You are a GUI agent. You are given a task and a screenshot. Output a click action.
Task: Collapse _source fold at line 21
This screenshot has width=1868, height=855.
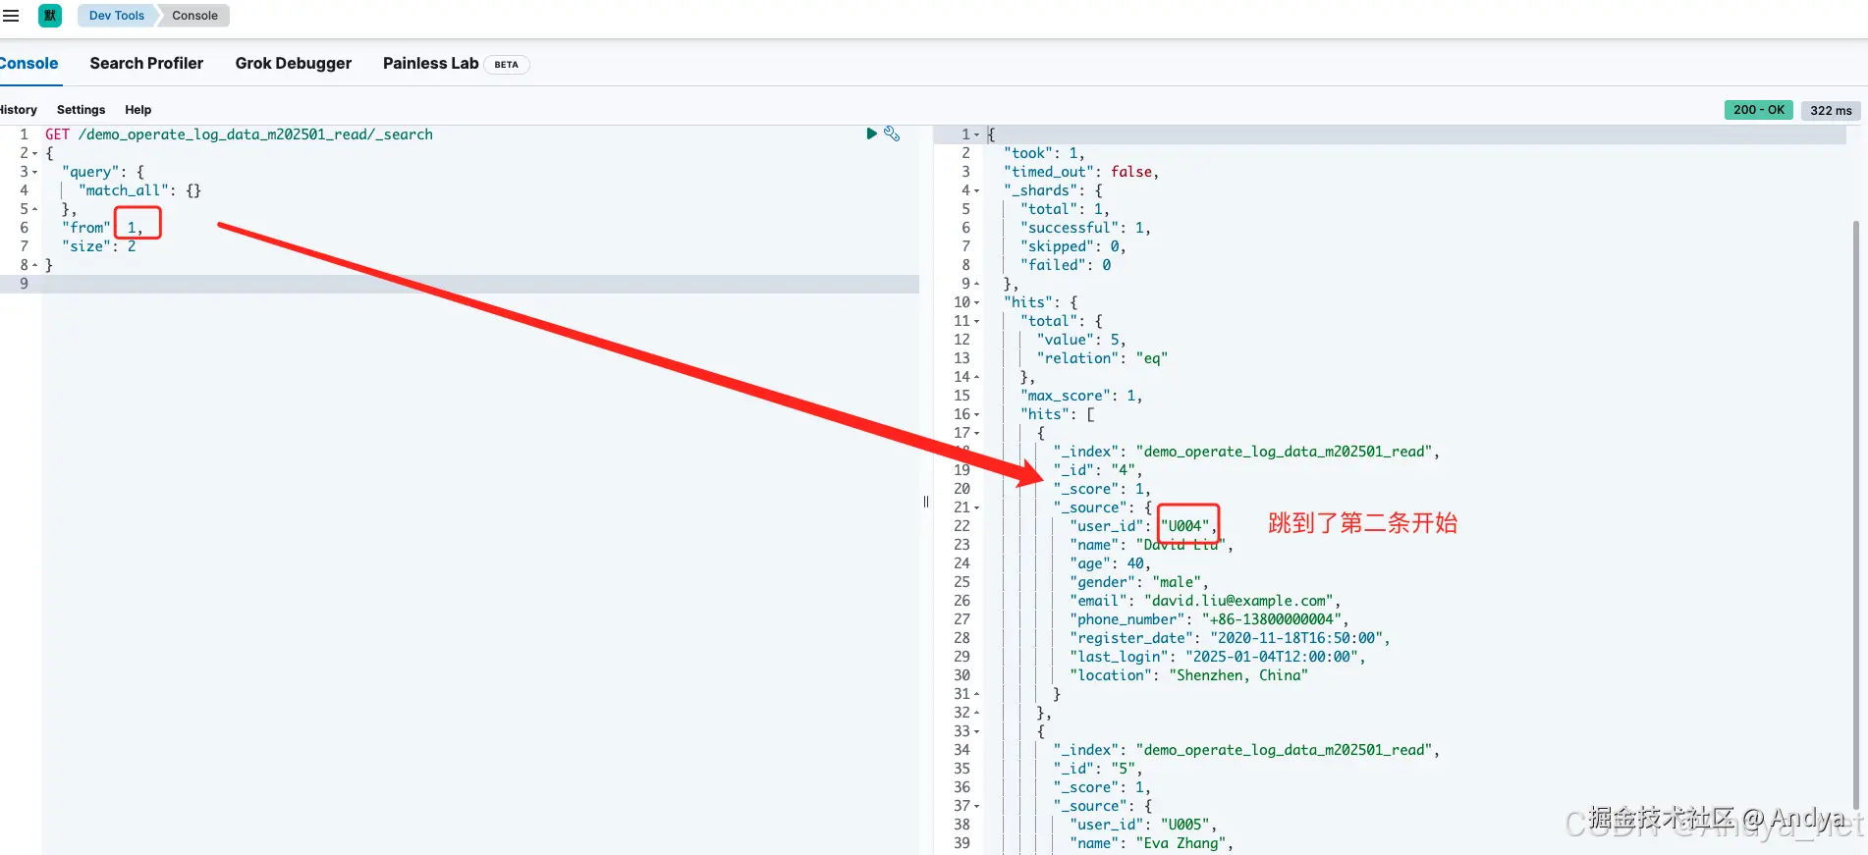(x=976, y=508)
